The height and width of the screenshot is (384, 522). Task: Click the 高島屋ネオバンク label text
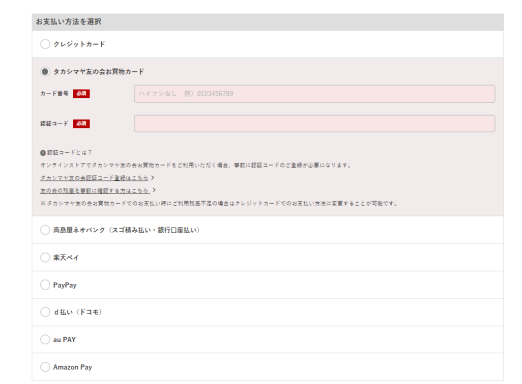click(127, 230)
